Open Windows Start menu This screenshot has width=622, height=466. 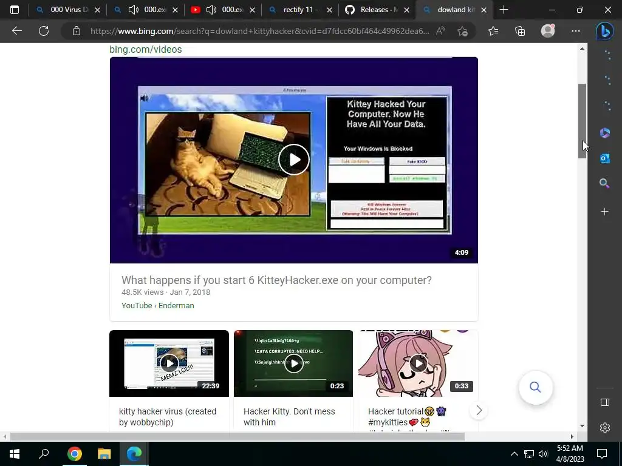pos(15,454)
